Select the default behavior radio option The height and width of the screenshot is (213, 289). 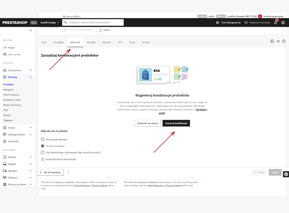click(x=43, y=152)
